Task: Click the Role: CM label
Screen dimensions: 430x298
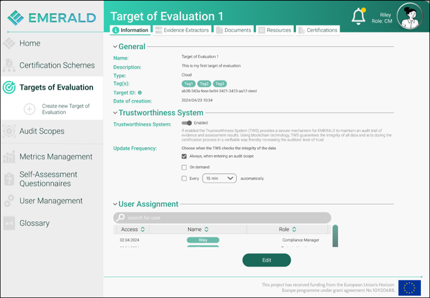Action: pyautogui.click(x=382, y=21)
